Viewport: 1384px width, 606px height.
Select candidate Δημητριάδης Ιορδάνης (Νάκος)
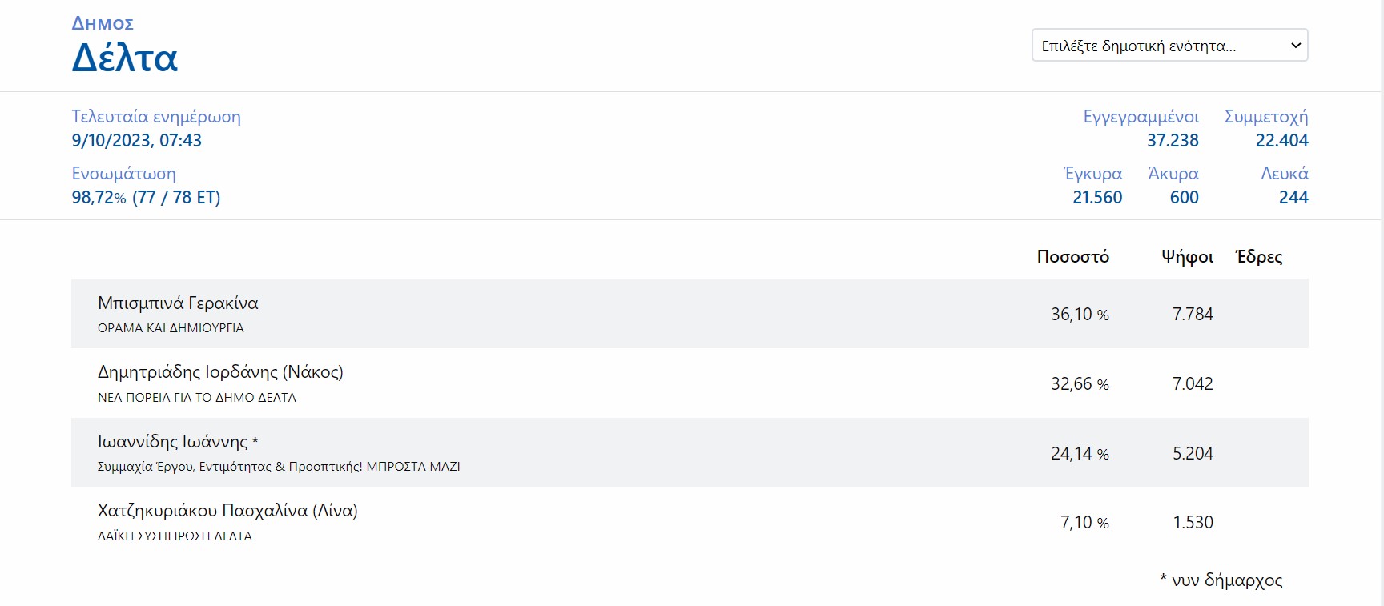pyautogui.click(x=220, y=372)
